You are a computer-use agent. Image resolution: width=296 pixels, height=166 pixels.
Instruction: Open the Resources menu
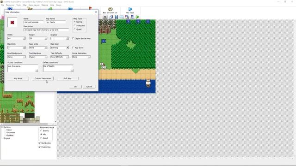[10, 5]
